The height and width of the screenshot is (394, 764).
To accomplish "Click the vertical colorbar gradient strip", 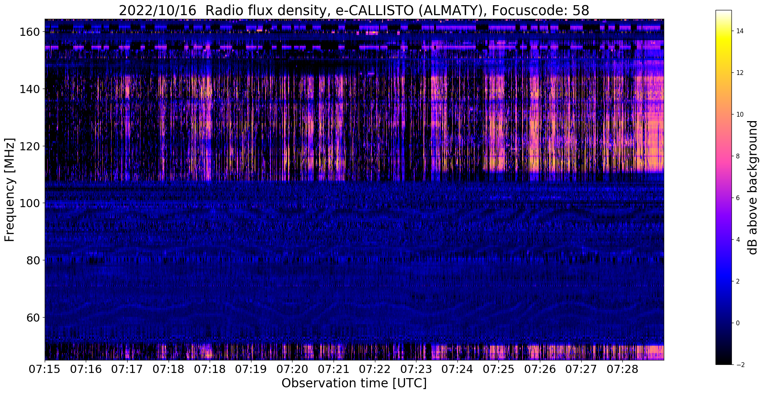I will 724,187.
